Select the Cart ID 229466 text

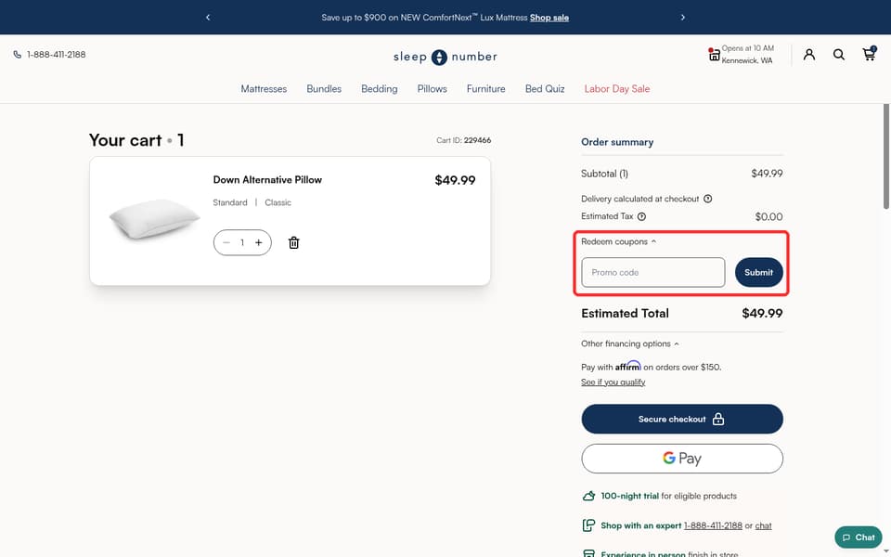[x=464, y=140]
